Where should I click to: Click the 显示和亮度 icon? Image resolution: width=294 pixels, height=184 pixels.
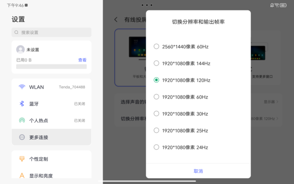pyautogui.click(x=22, y=176)
